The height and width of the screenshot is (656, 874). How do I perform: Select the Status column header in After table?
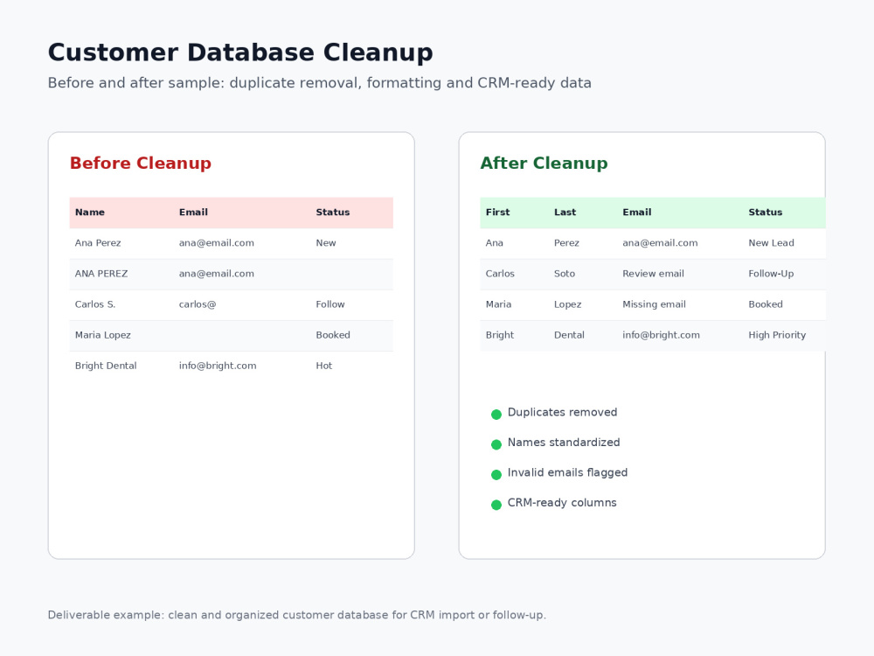pos(766,212)
